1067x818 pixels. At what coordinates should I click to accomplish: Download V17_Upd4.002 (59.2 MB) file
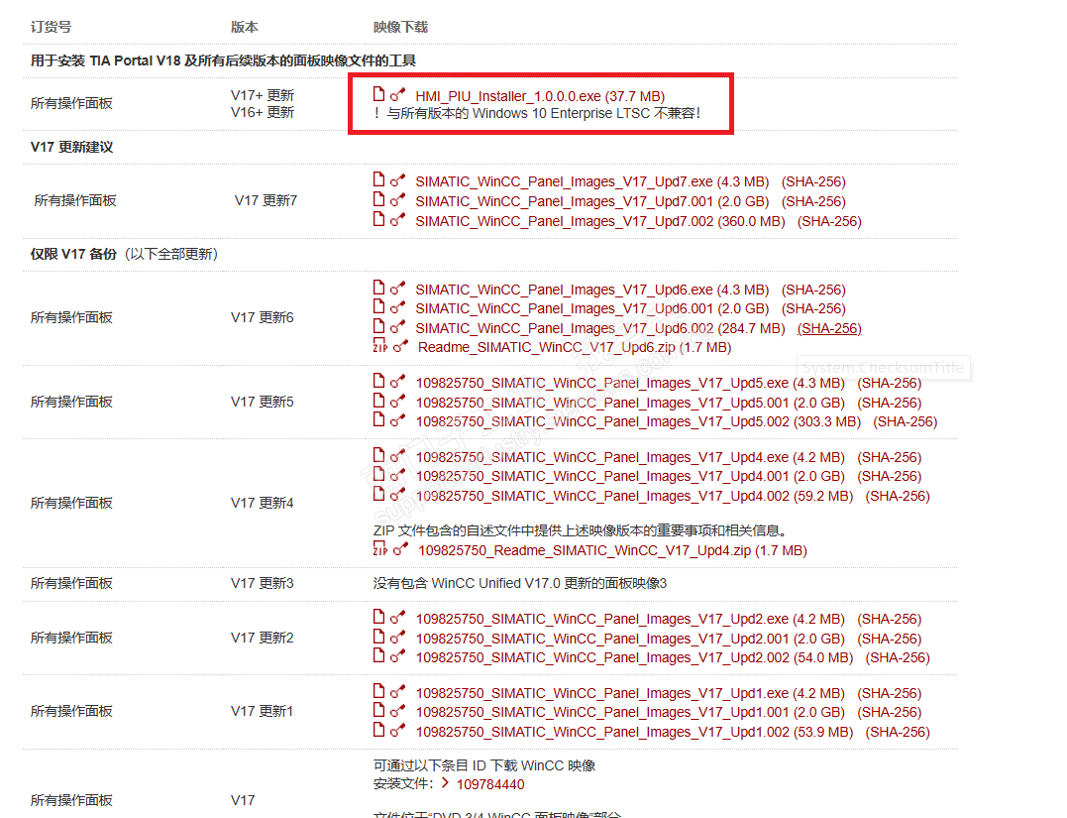634,496
